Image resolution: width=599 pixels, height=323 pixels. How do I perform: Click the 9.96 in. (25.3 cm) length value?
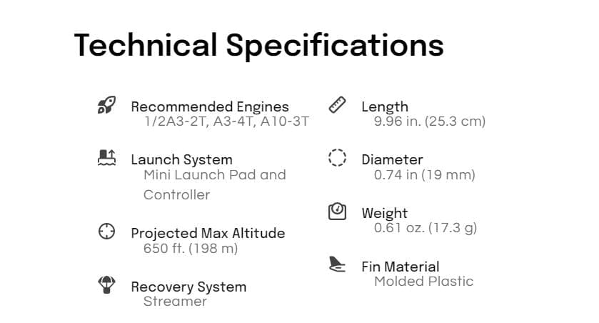click(x=429, y=121)
